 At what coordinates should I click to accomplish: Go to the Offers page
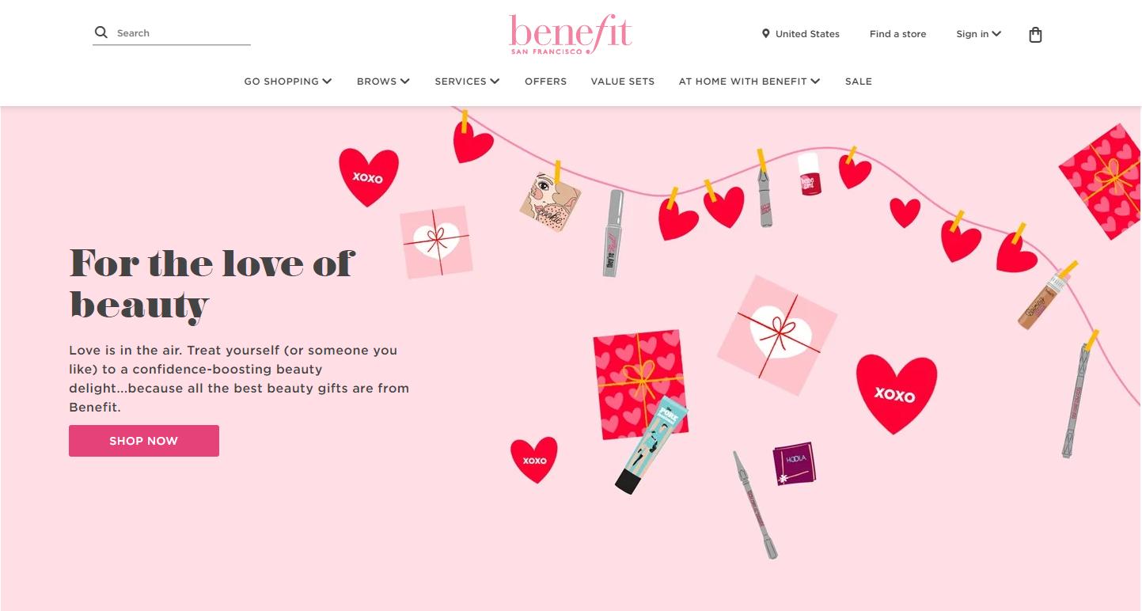pyautogui.click(x=545, y=81)
